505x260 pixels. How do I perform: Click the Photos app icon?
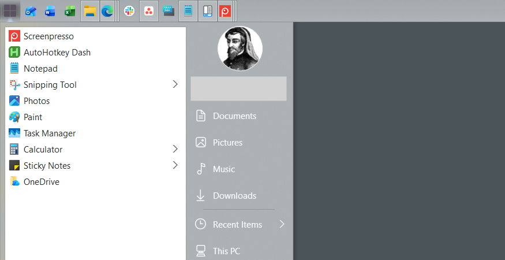(x=14, y=101)
